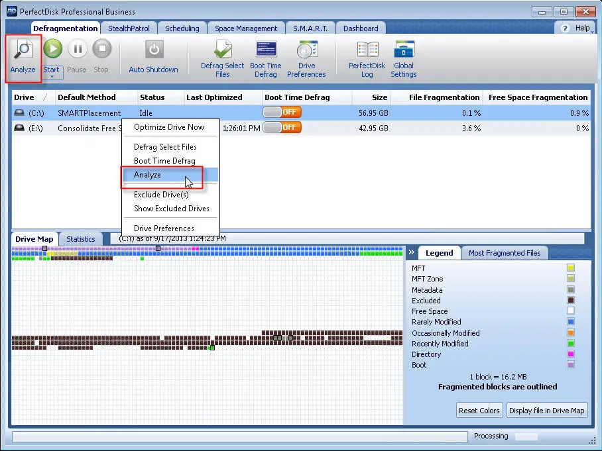Image resolution: width=602 pixels, height=451 pixels.
Task: Click the Auto Shutdown power icon
Action: [153, 50]
